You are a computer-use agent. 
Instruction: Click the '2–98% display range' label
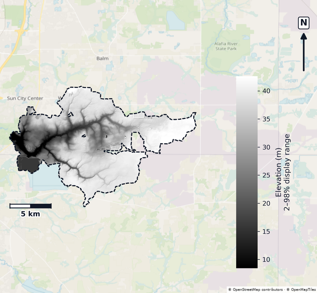pos(287,172)
